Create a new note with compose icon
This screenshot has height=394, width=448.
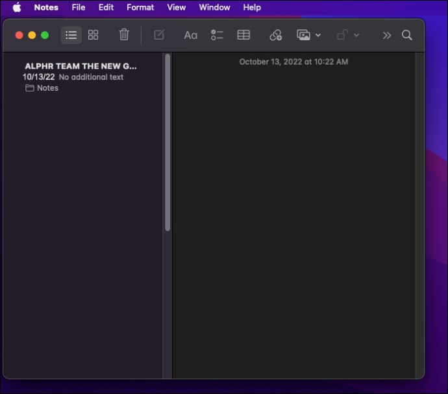pos(159,35)
